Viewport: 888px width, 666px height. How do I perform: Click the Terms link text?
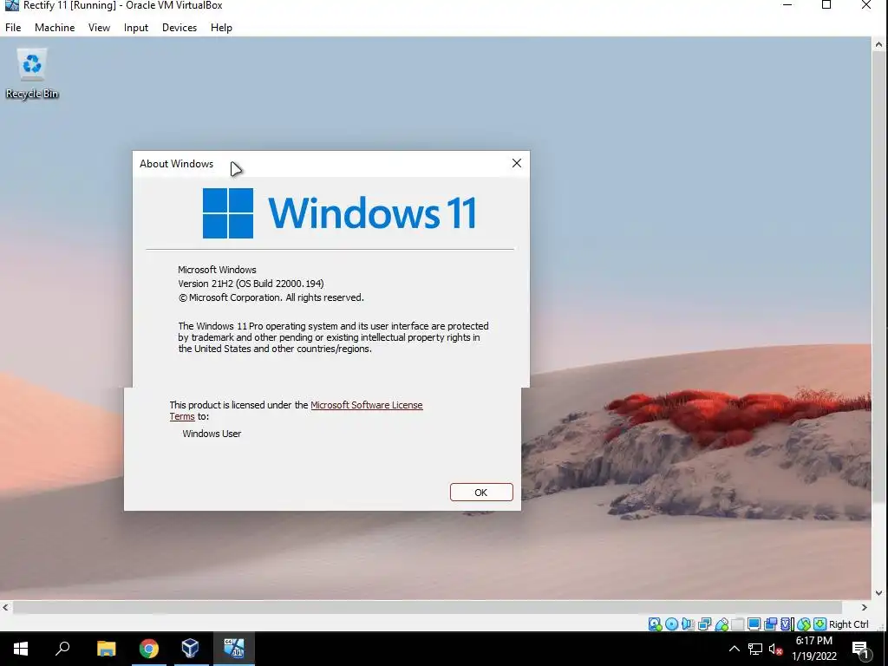182,416
